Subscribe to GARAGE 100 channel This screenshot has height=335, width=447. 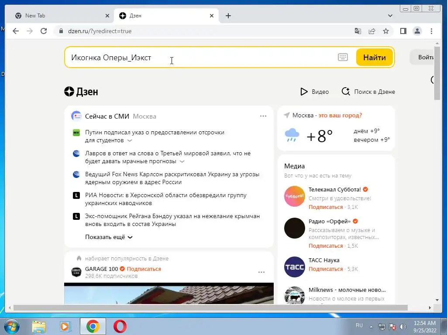click(x=144, y=269)
